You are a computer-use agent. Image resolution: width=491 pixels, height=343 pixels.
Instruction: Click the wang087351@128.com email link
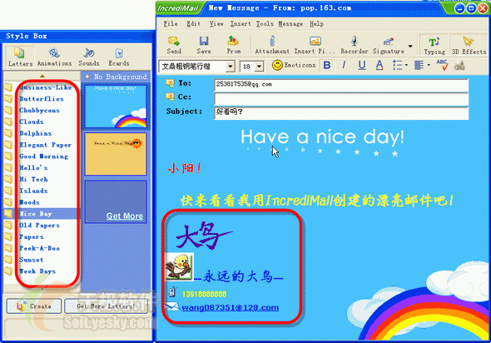(x=231, y=307)
